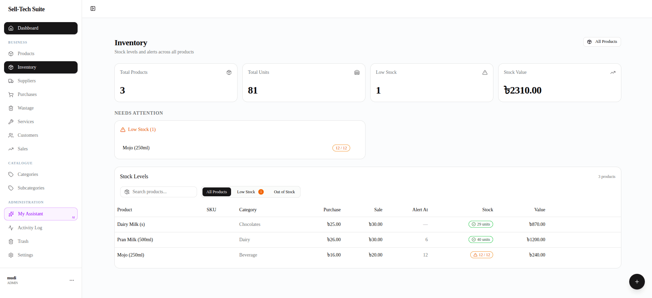
Task: Open the Products page in sidebar
Action: tap(41, 54)
